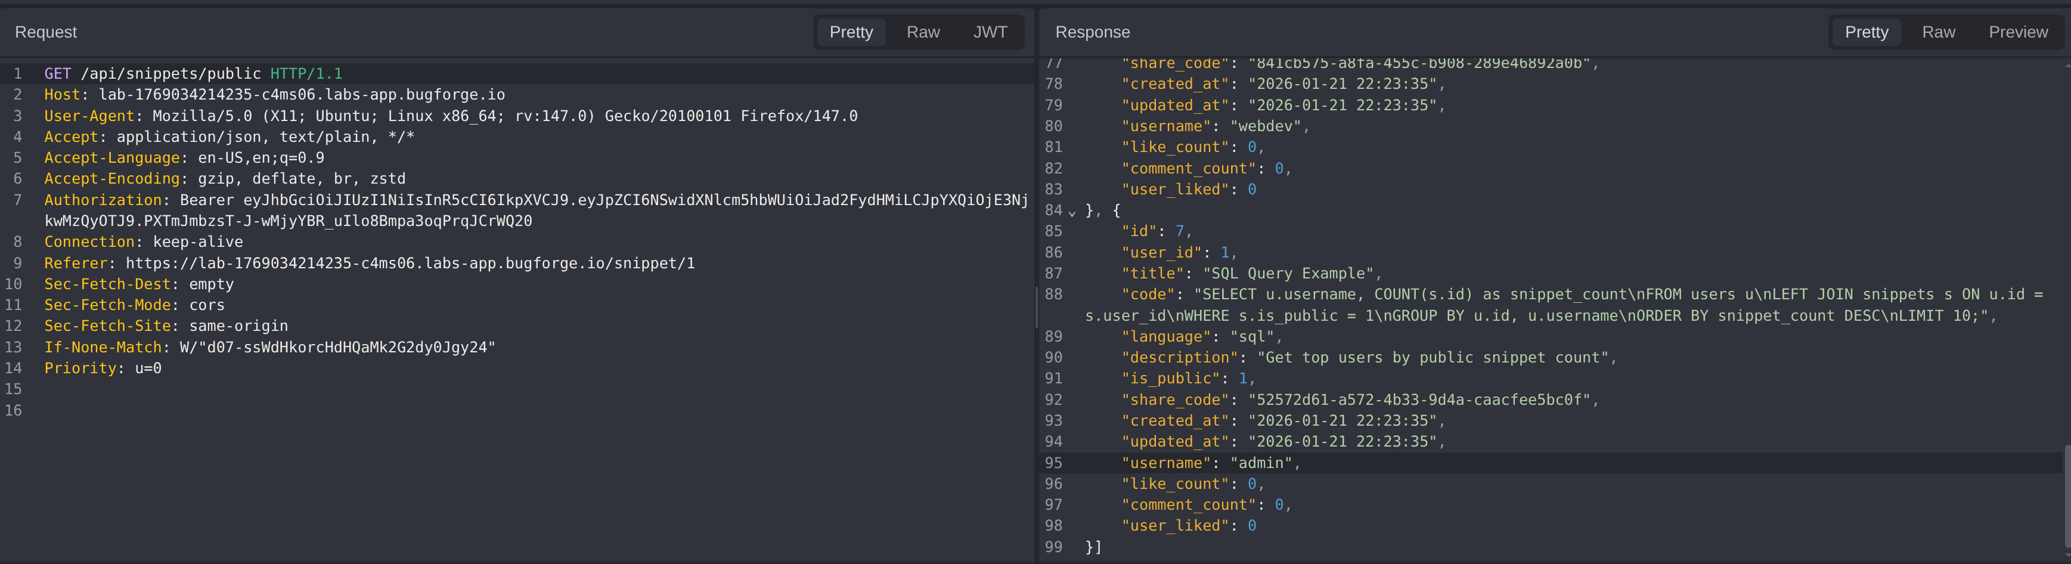
Task: Select the Pretty tab in Response panel
Action: pyautogui.click(x=1866, y=32)
